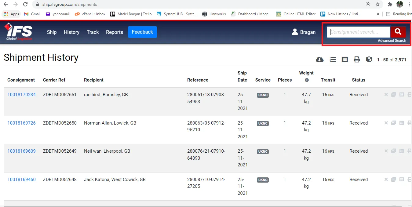The height and width of the screenshot is (207, 412).
Task: Click the Recipient column header
Action: pyautogui.click(x=94, y=80)
